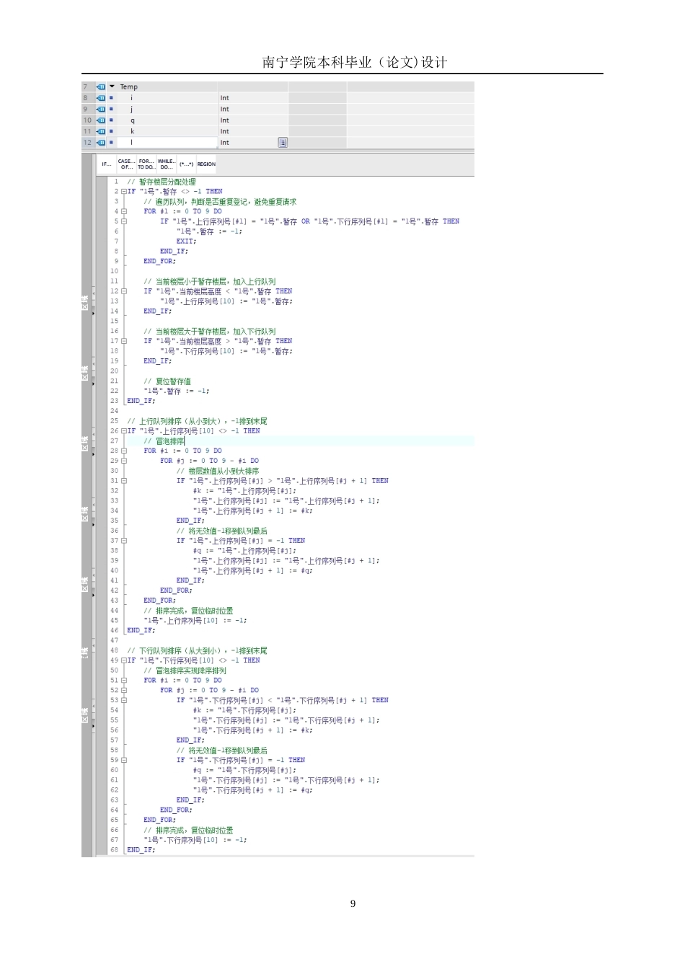The width and height of the screenshot is (685, 969).
Task: Select the variable name cell i
Action: tap(167, 98)
